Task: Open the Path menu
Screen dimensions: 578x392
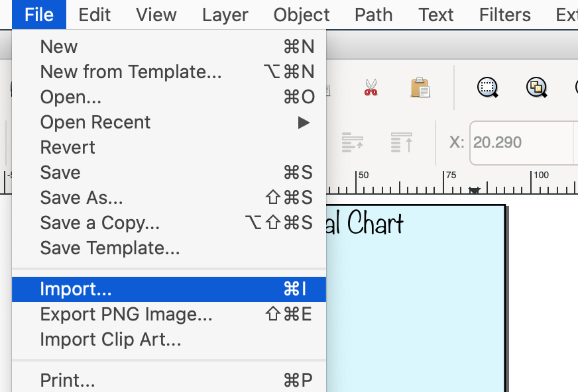Action: point(373,15)
